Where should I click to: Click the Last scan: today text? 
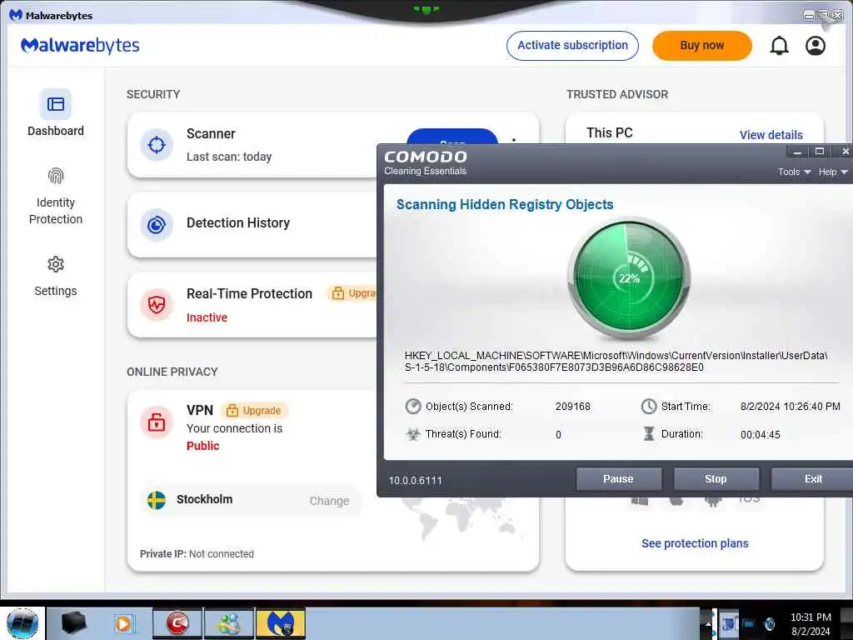coord(229,157)
